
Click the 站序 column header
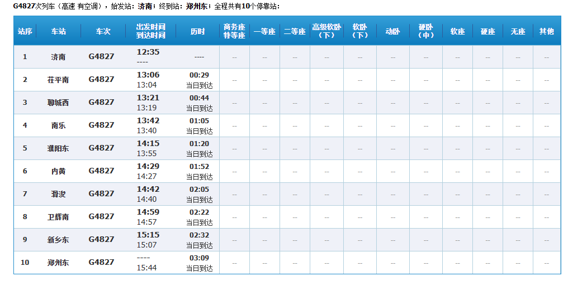click(25, 31)
